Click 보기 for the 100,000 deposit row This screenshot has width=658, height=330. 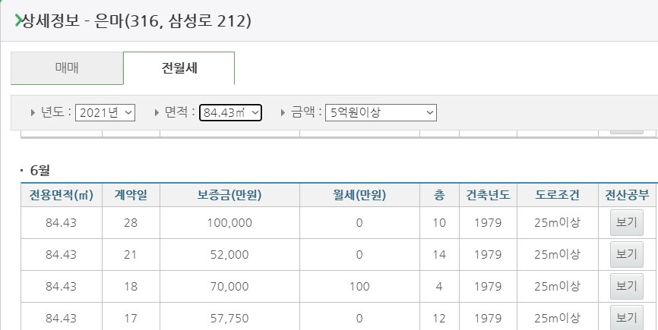(x=627, y=223)
